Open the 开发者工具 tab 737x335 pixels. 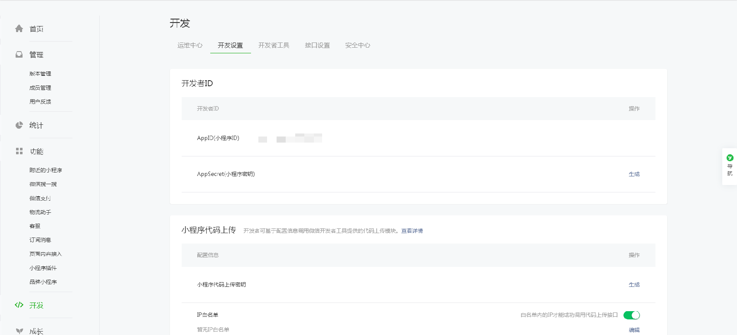[x=274, y=45]
